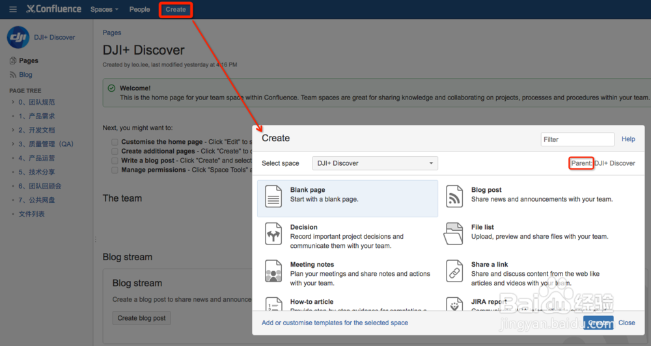Open the Spaces dropdown menu
Image resolution: width=651 pixels, height=346 pixels.
(104, 9)
